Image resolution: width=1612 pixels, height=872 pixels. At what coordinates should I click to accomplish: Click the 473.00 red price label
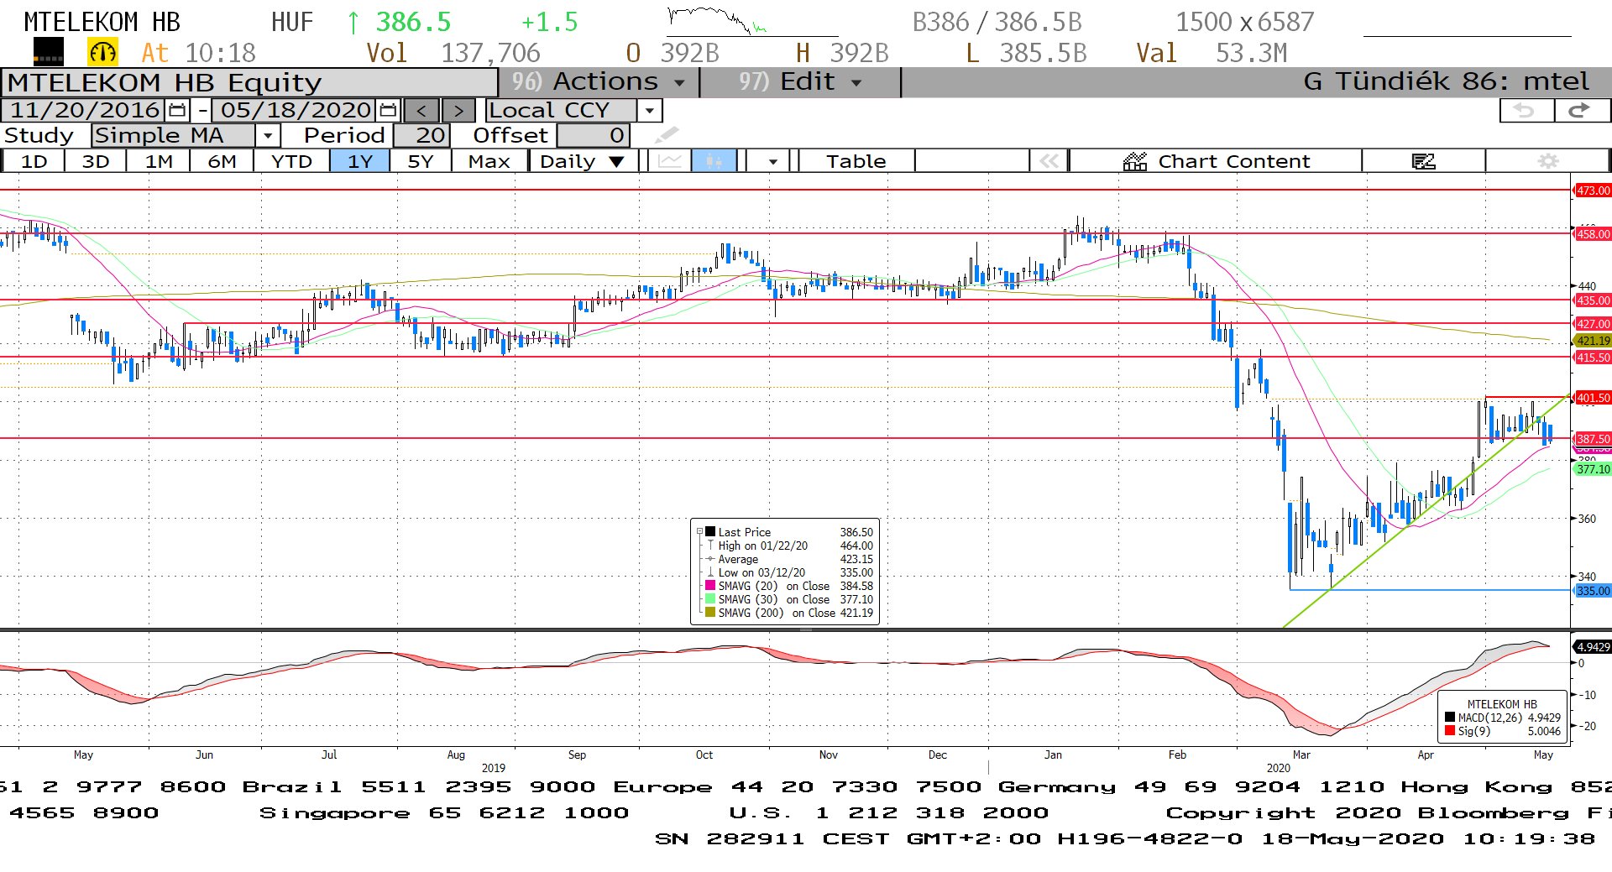pos(1593,191)
